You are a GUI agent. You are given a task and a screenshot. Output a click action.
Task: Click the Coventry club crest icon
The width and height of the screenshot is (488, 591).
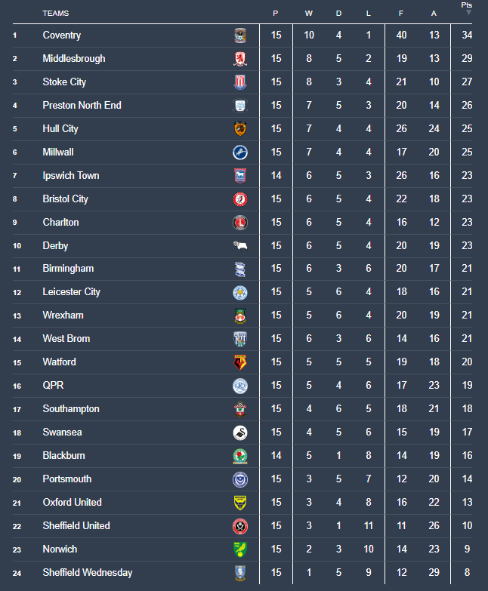pyautogui.click(x=240, y=35)
